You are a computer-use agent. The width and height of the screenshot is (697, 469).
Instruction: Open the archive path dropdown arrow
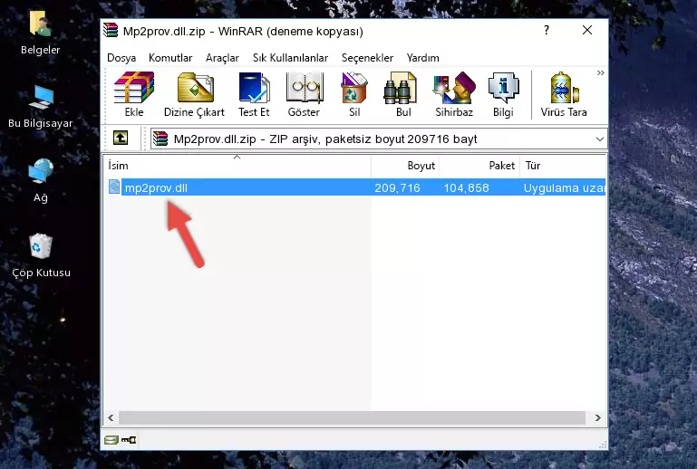click(600, 139)
